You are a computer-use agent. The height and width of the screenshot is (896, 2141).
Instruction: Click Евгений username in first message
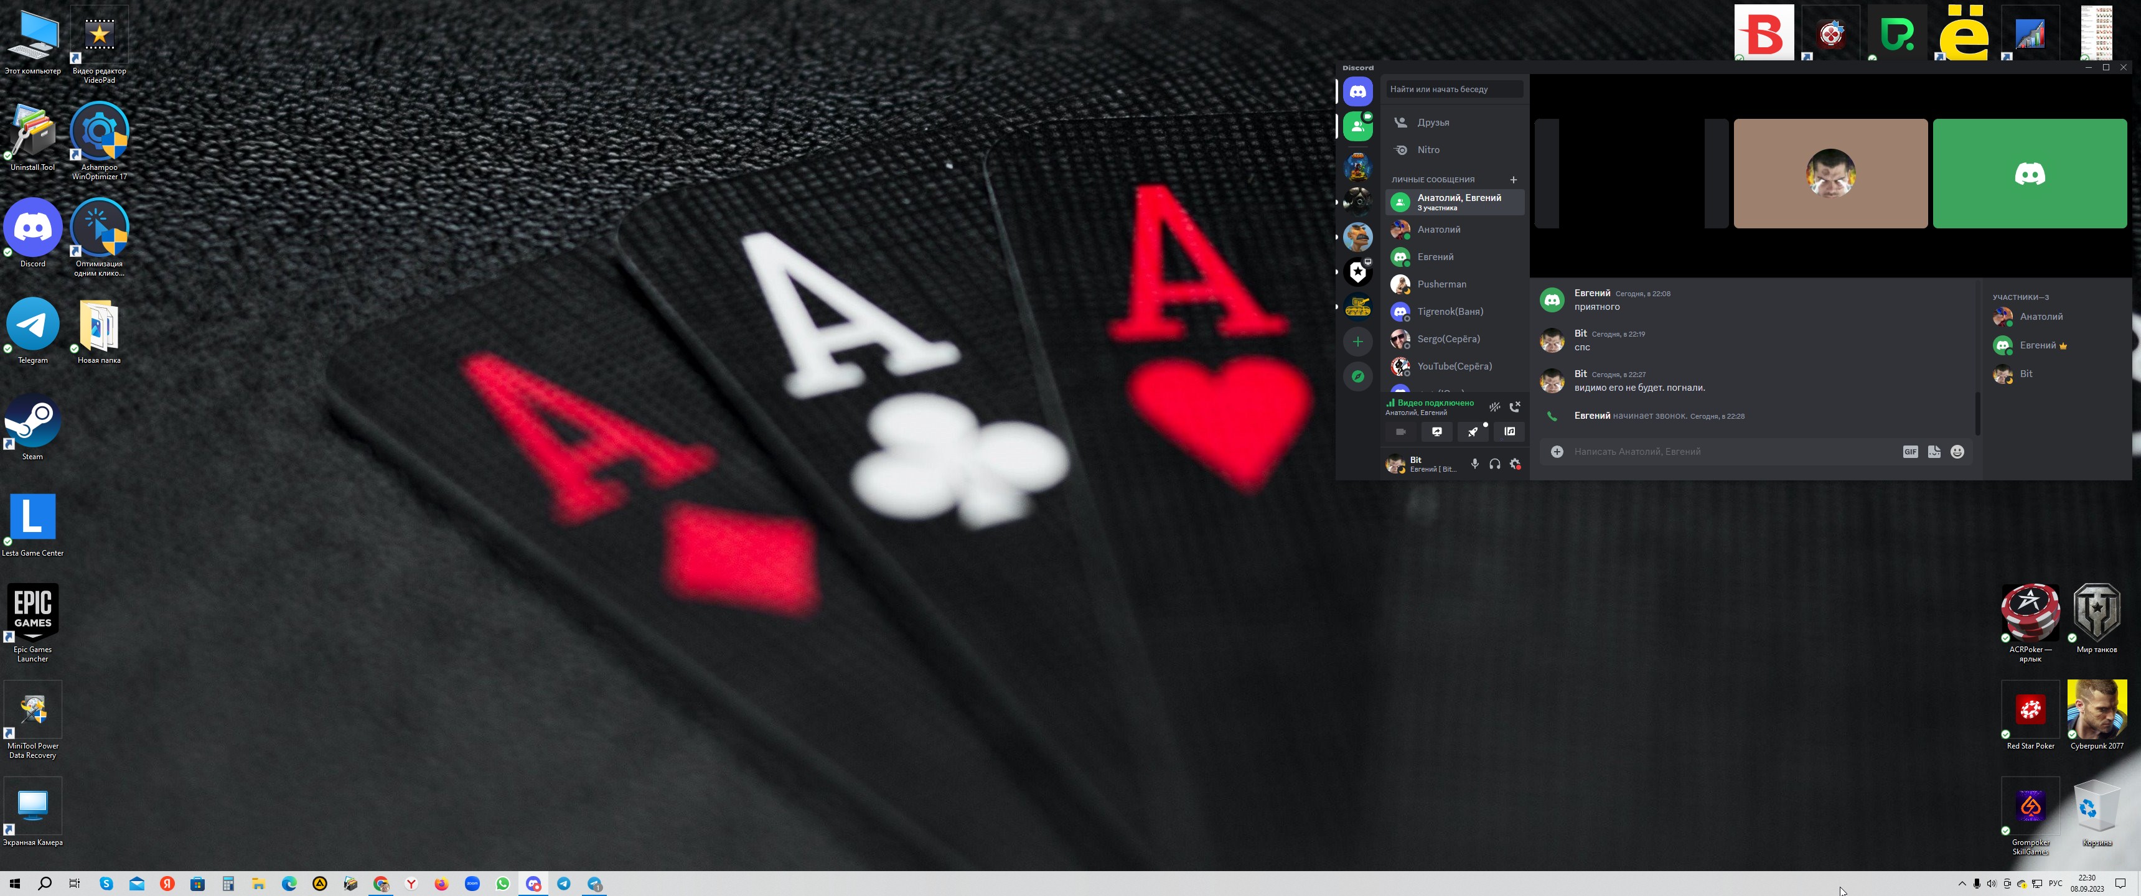[x=1591, y=292]
